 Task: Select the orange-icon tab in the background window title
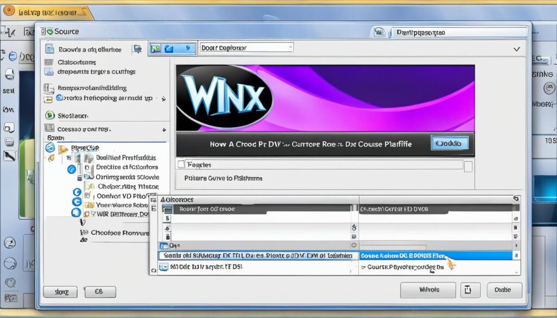pos(47,12)
